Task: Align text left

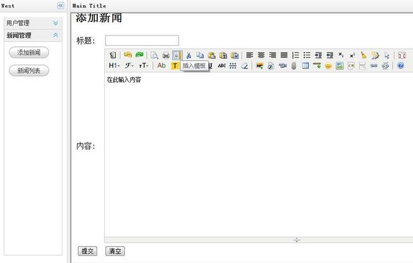Action: coord(250,55)
